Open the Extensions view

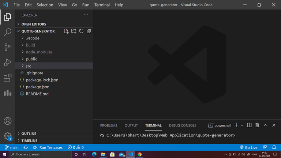7,78
